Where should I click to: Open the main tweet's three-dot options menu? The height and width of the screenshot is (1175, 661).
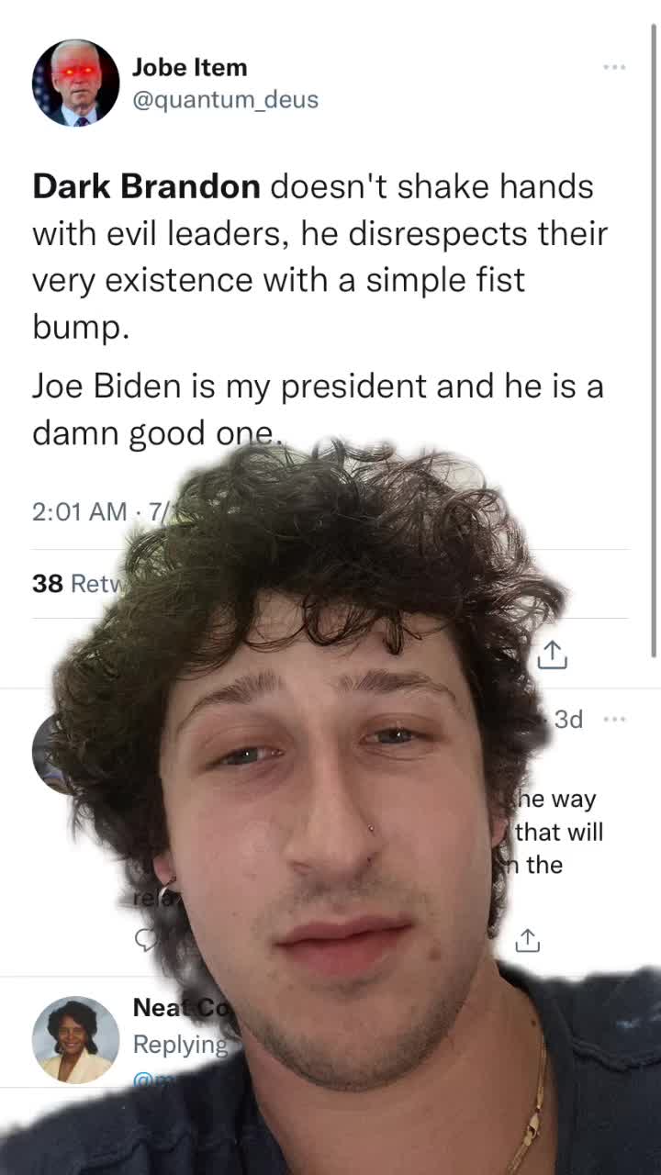point(614,67)
